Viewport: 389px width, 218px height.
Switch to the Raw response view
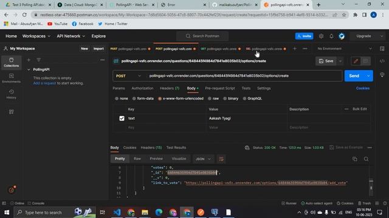[137, 159]
